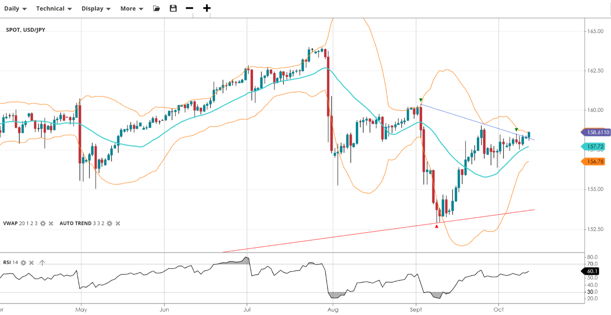Click the May date axis label

tap(81, 310)
